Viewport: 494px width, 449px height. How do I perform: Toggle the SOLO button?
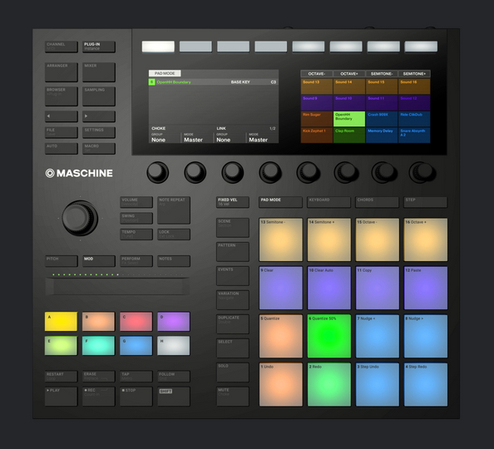click(x=233, y=373)
